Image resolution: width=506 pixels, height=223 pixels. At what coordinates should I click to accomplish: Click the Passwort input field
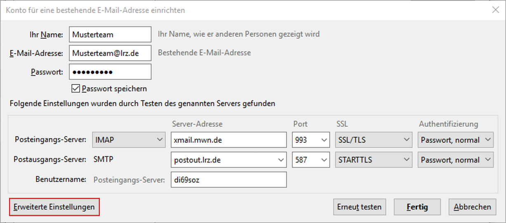pyautogui.click(x=110, y=72)
